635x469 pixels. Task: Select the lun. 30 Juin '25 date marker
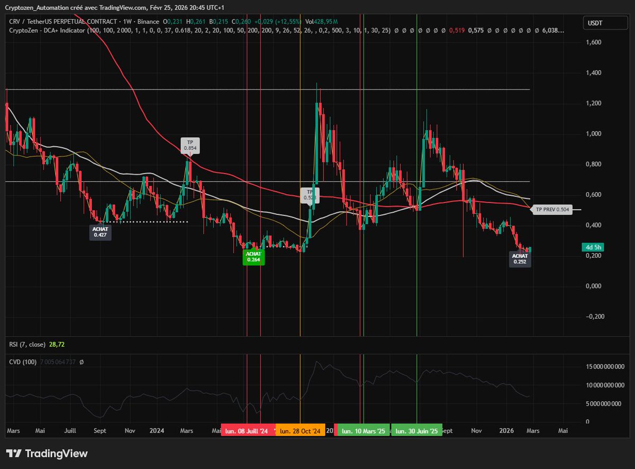416,431
